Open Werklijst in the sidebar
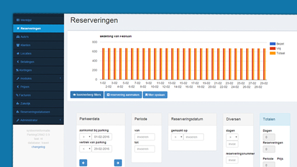This screenshot has width=297, height=167. pos(39,20)
